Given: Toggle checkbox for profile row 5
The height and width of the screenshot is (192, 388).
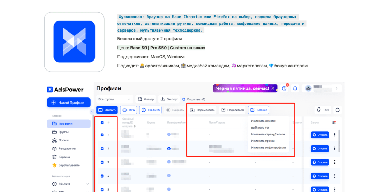Looking at the screenshot, I should point(102,190).
